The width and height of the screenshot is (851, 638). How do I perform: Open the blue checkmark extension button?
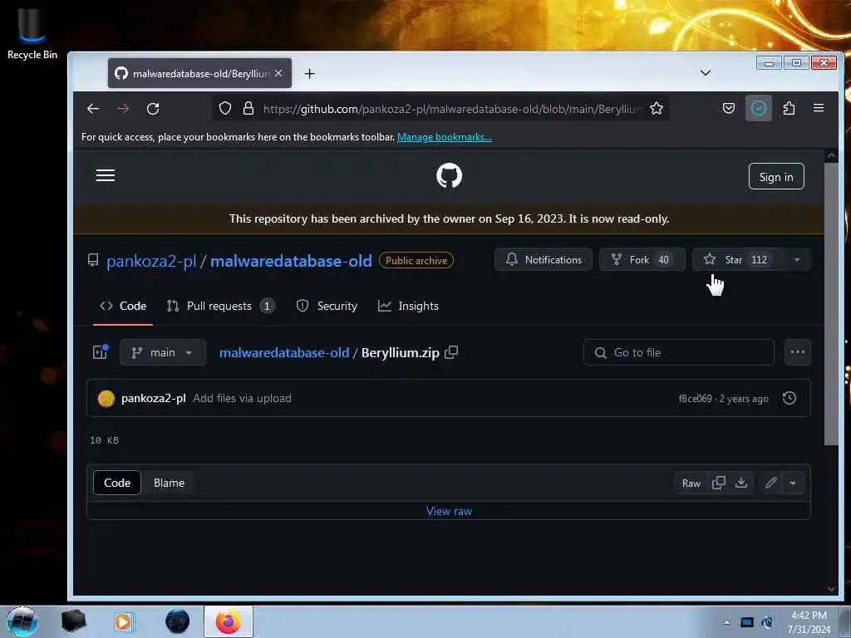click(x=759, y=109)
